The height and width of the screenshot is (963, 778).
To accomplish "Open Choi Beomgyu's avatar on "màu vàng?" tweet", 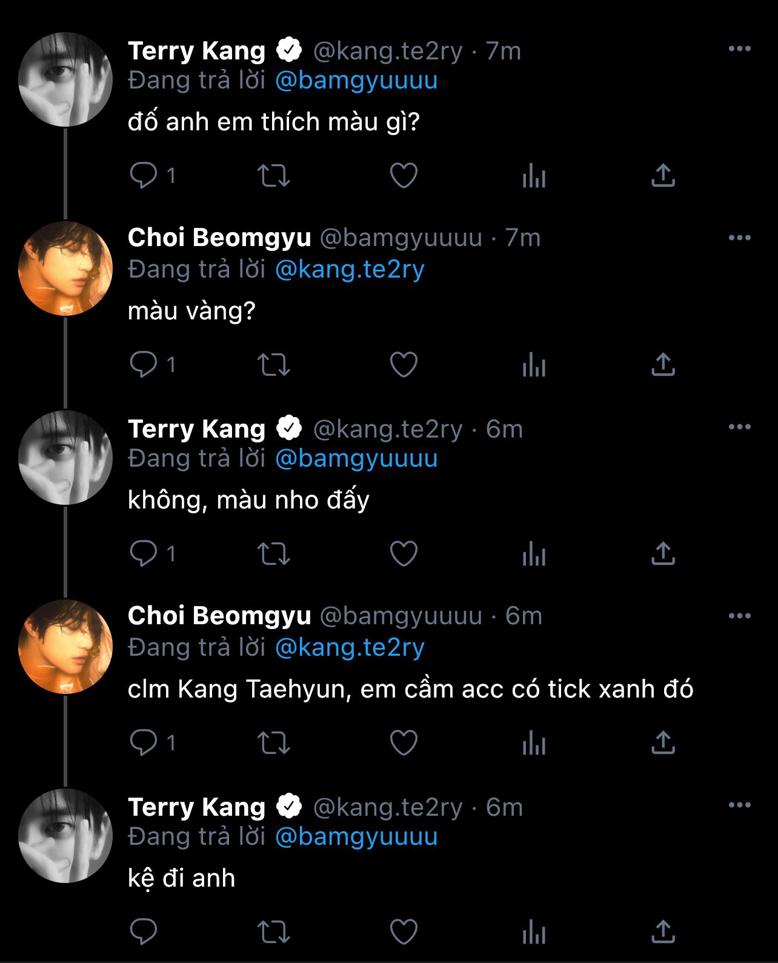I will [x=65, y=268].
